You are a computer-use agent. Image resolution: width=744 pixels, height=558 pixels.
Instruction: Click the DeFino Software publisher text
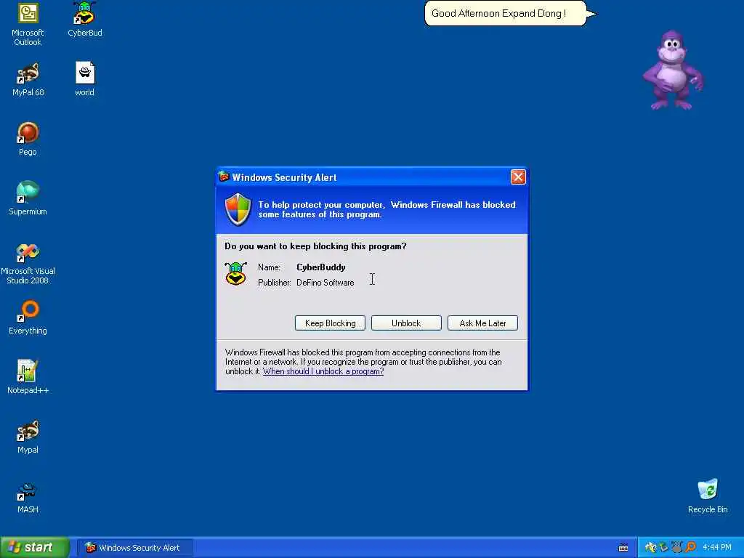[x=325, y=283]
